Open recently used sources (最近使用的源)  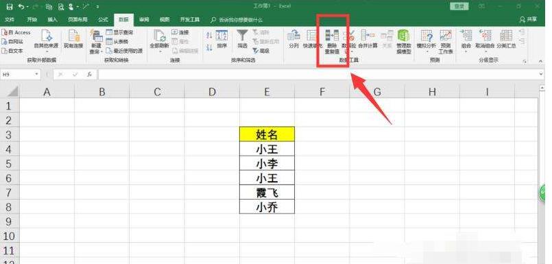124,51
